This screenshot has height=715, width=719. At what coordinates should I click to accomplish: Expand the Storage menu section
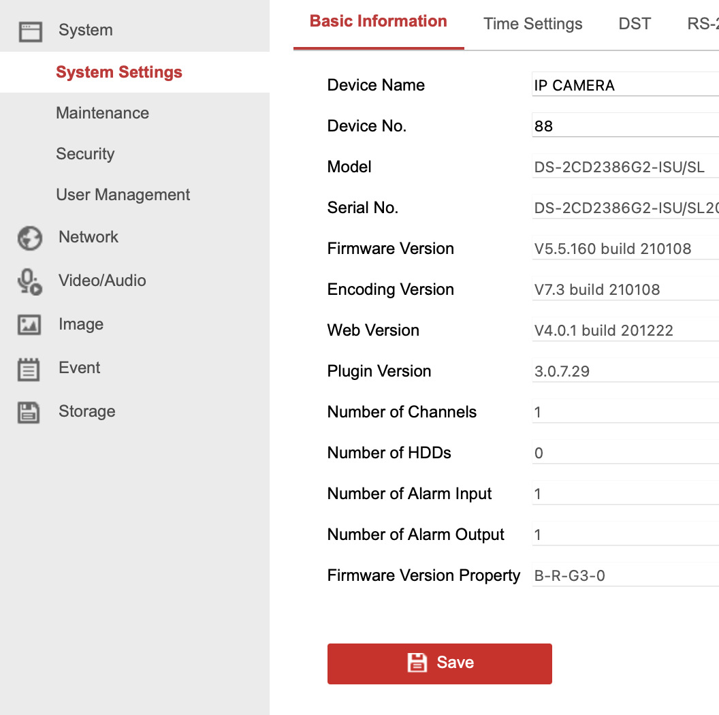point(86,411)
